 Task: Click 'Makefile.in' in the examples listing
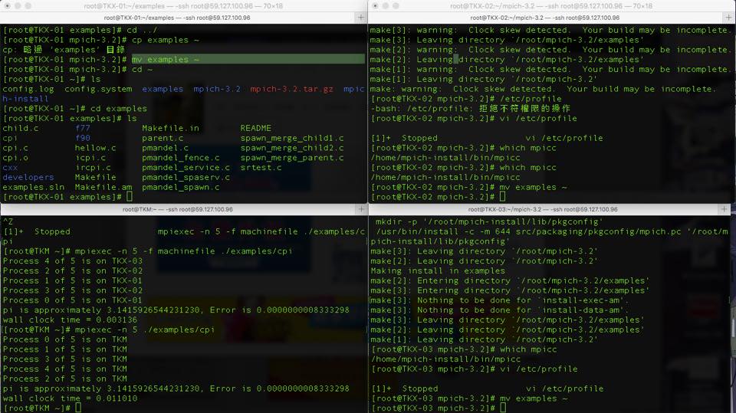pos(170,128)
